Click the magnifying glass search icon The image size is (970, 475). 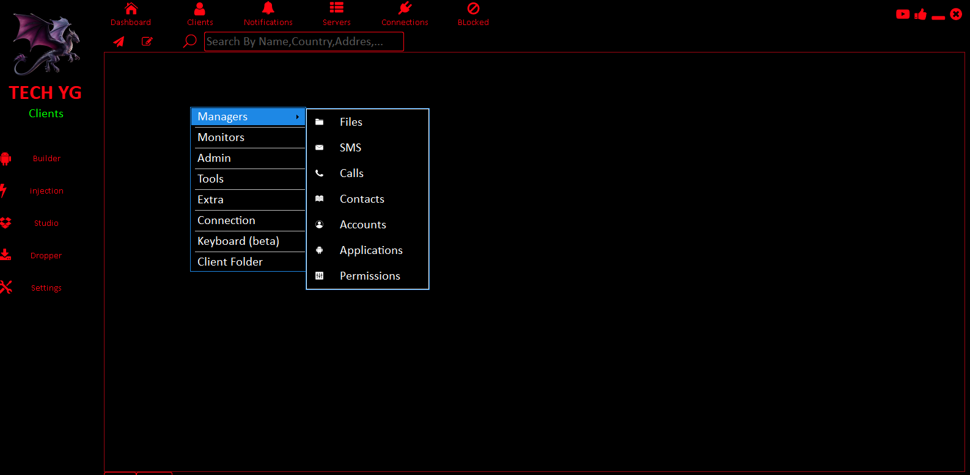tap(190, 42)
